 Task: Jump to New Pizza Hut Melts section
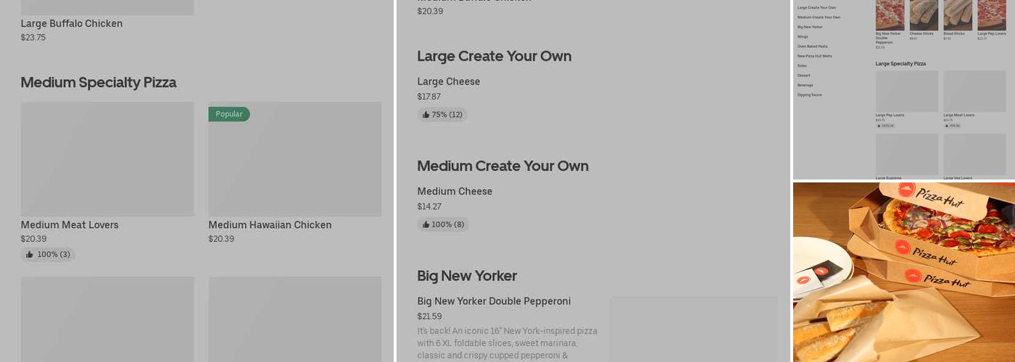tap(814, 56)
